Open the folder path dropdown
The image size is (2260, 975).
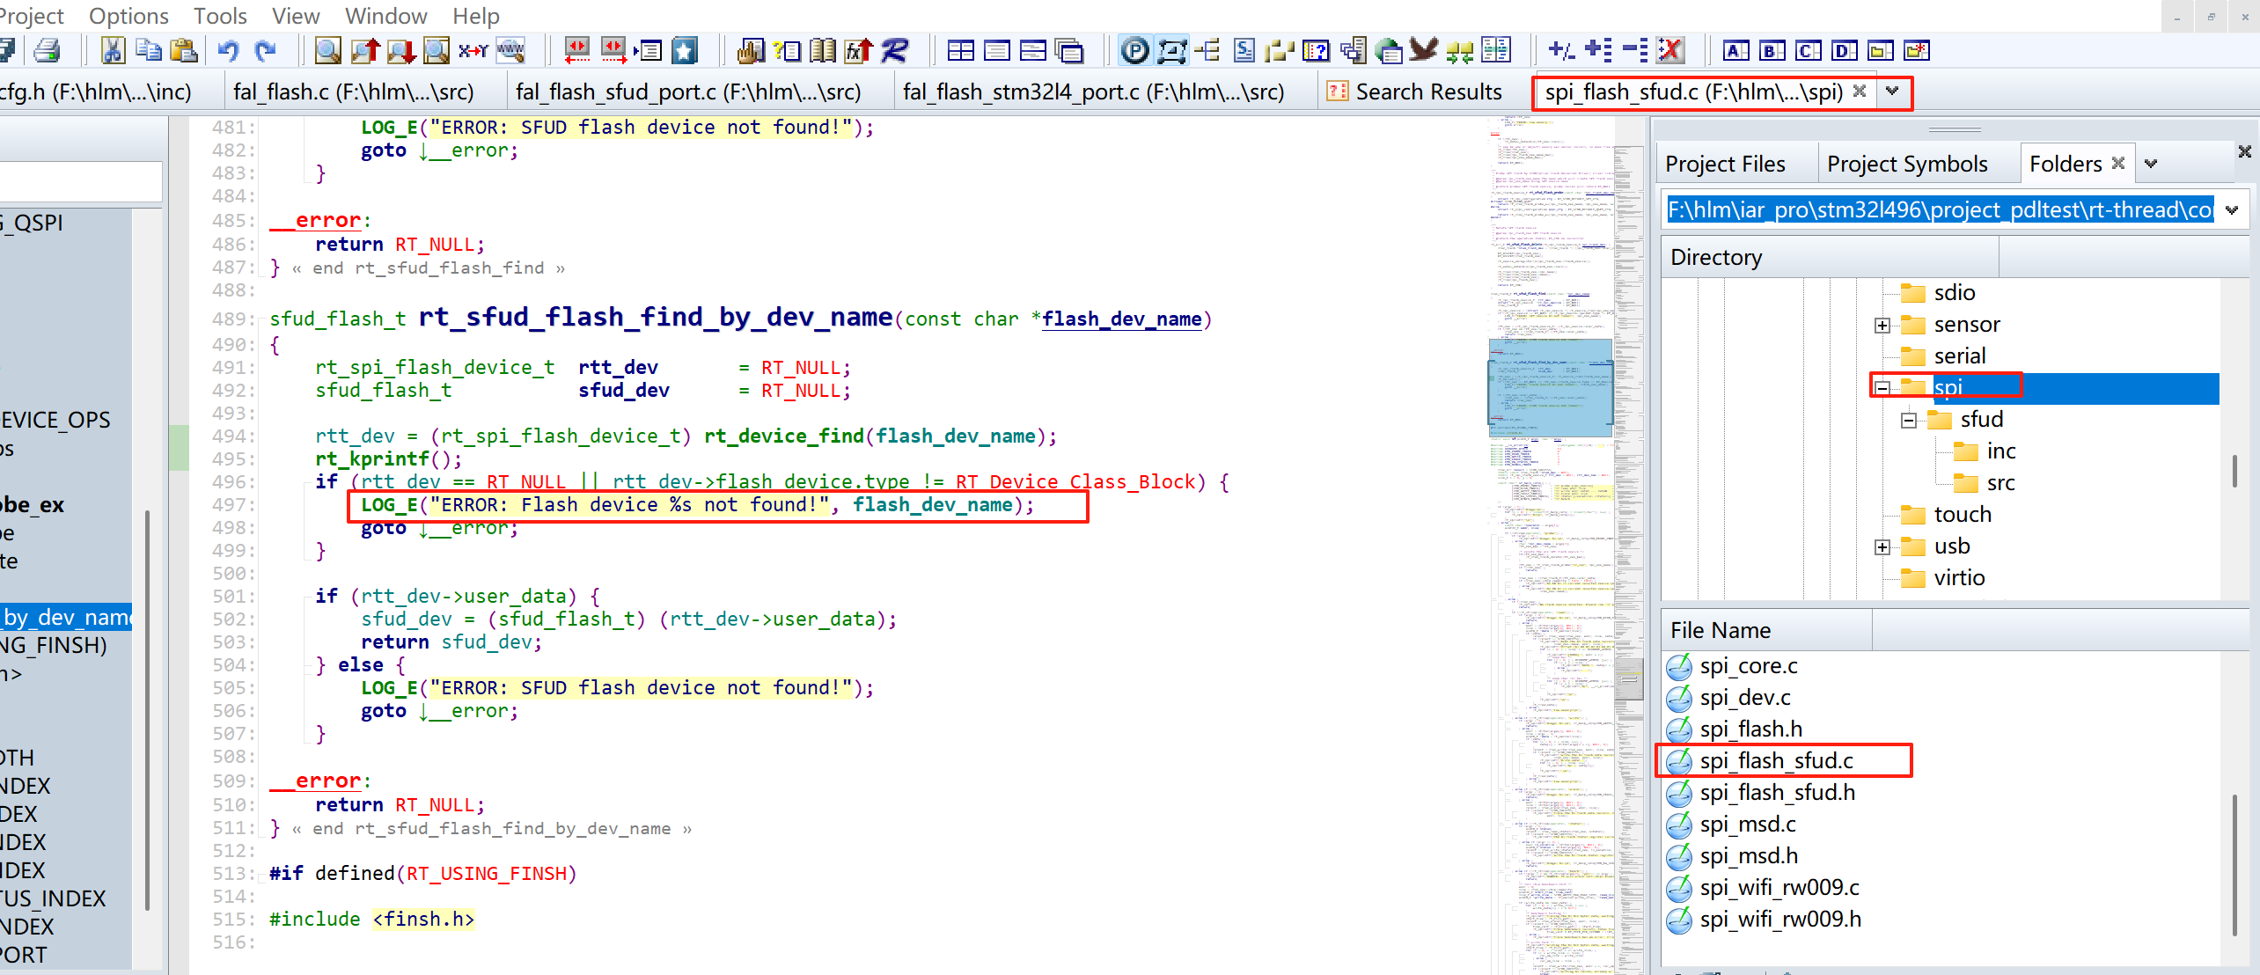(x=2231, y=210)
